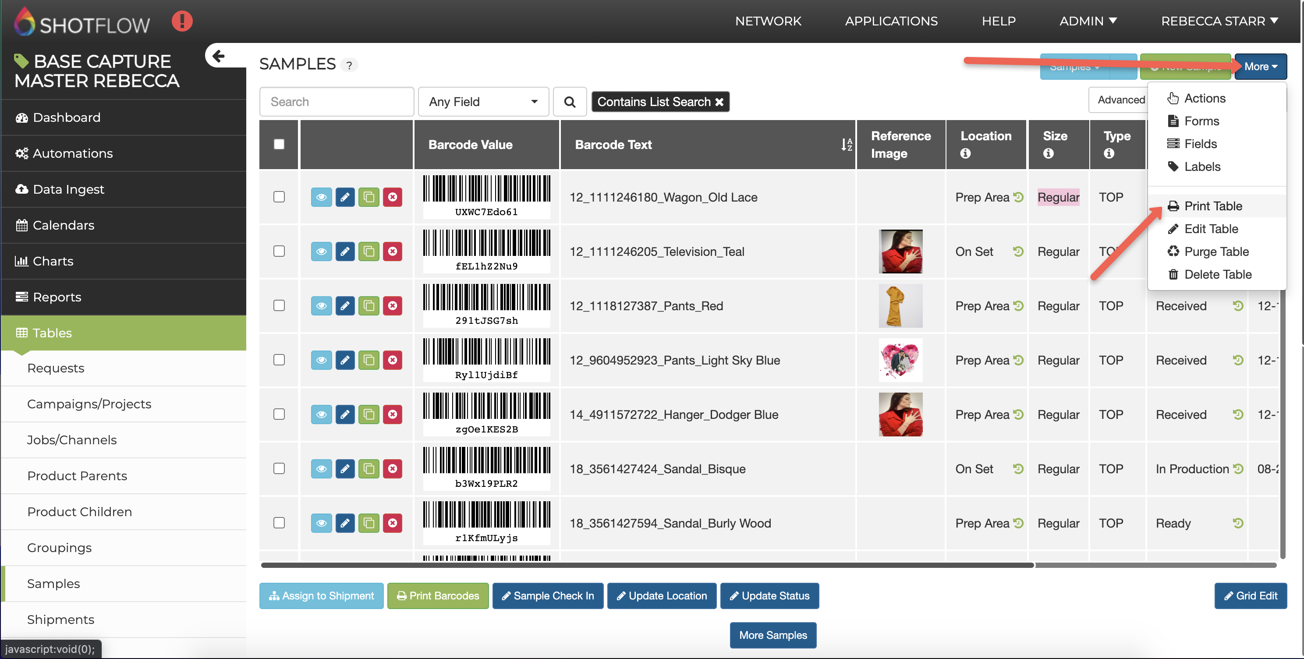Edit the Television_Teal sample pencil icon

345,252
